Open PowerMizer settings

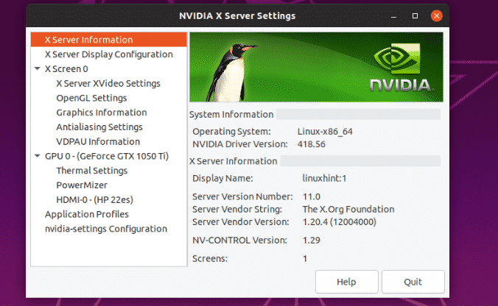point(81,185)
